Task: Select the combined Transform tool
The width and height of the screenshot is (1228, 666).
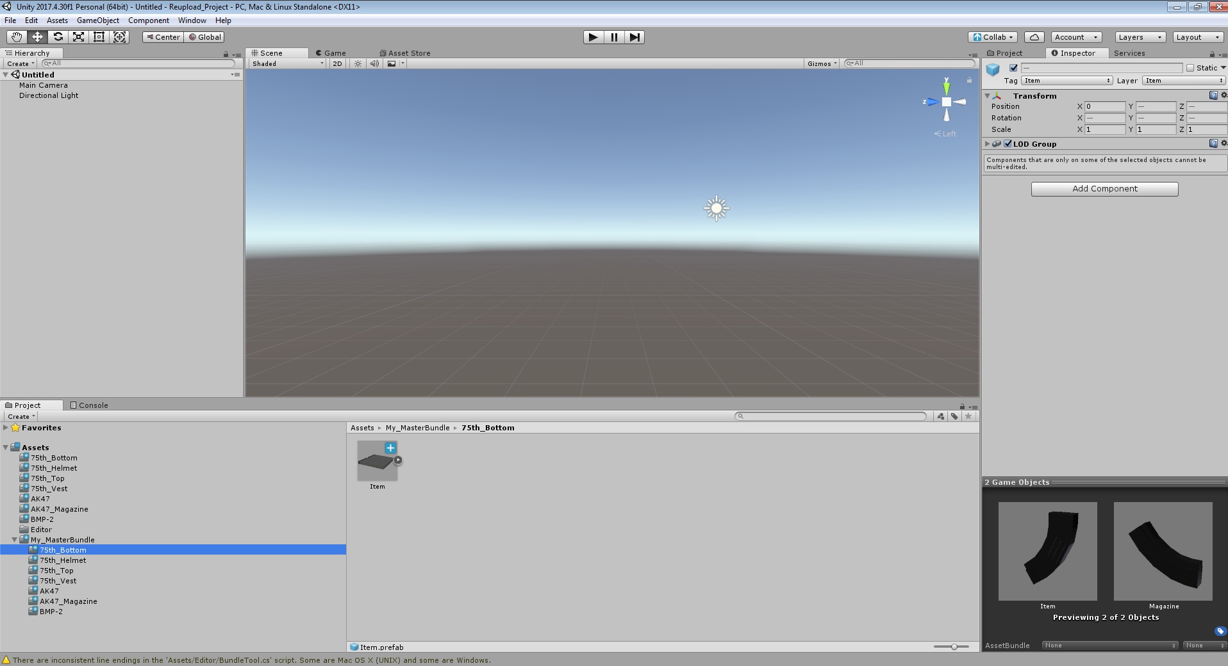Action: point(119,37)
